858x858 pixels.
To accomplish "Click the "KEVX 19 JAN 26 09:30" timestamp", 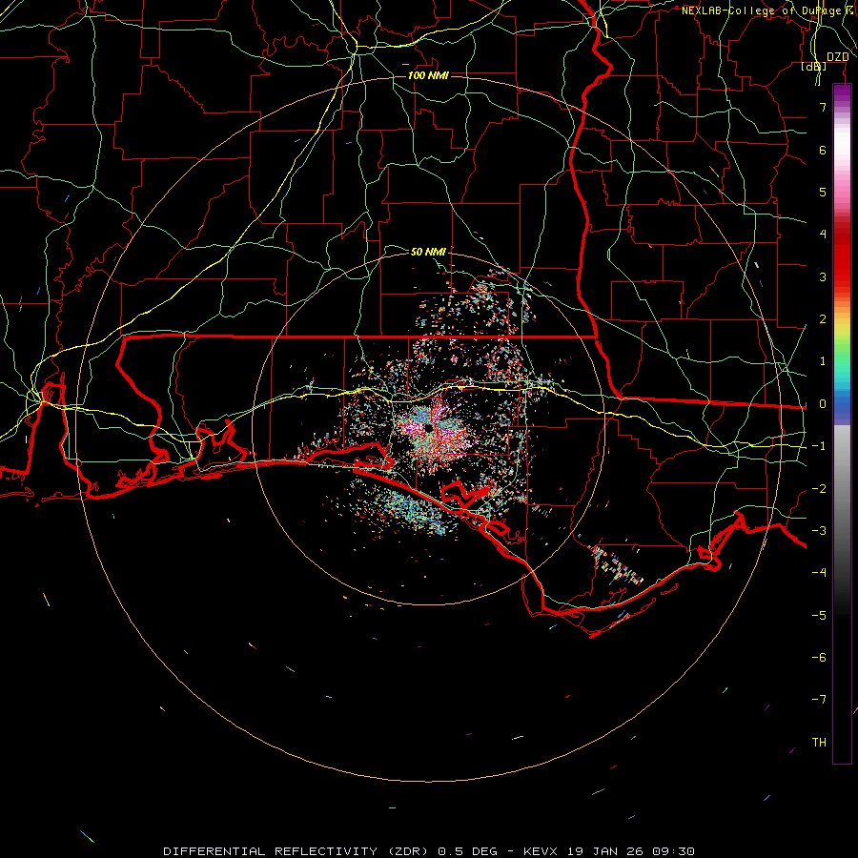I will [609, 851].
